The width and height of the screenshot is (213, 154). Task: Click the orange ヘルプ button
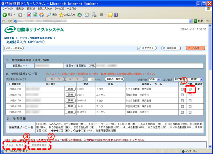195,48
